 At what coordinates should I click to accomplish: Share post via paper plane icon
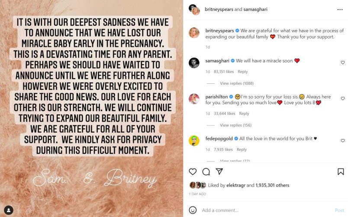(x=219, y=171)
